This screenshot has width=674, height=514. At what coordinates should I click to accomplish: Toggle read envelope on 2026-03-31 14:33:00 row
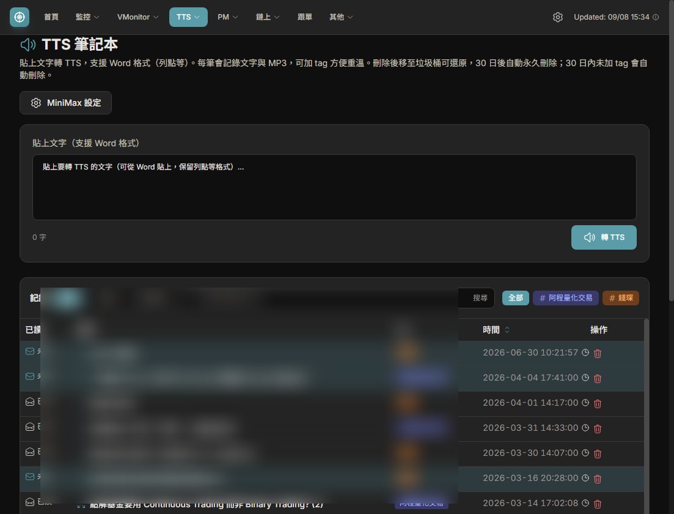pyautogui.click(x=30, y=426)
